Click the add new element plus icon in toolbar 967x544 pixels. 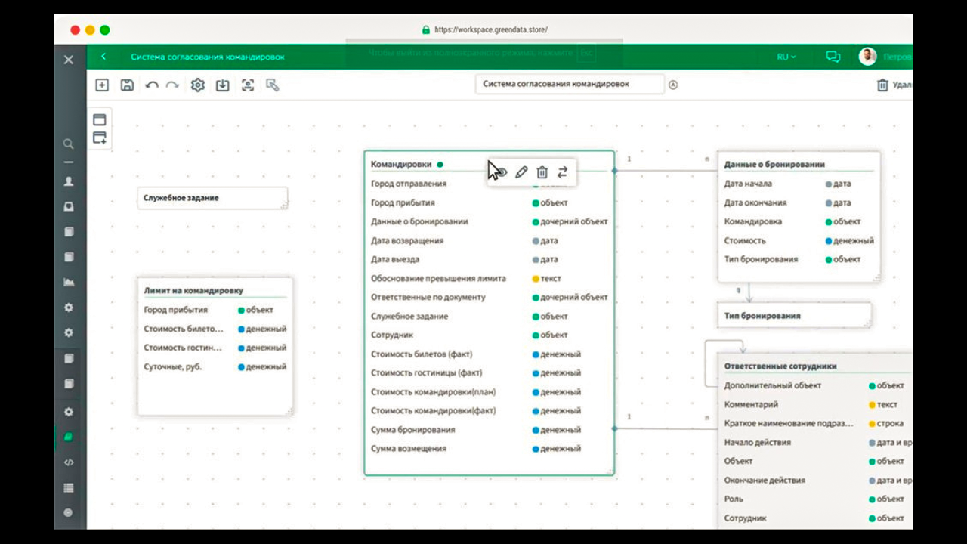102,85
